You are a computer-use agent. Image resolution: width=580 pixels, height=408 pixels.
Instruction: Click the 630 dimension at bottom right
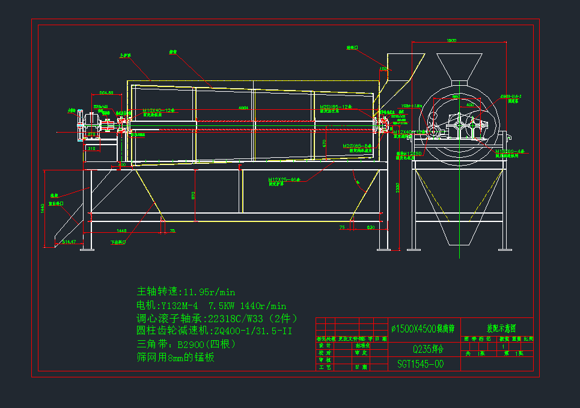pyautogui.click(x=370, y=228)
